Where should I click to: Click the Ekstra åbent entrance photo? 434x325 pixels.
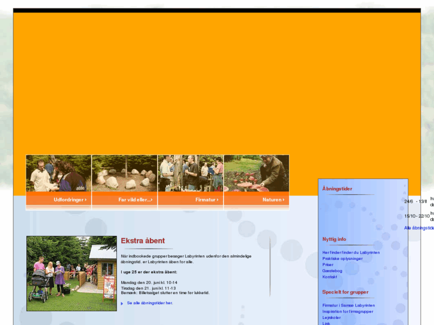coord(72,274)
